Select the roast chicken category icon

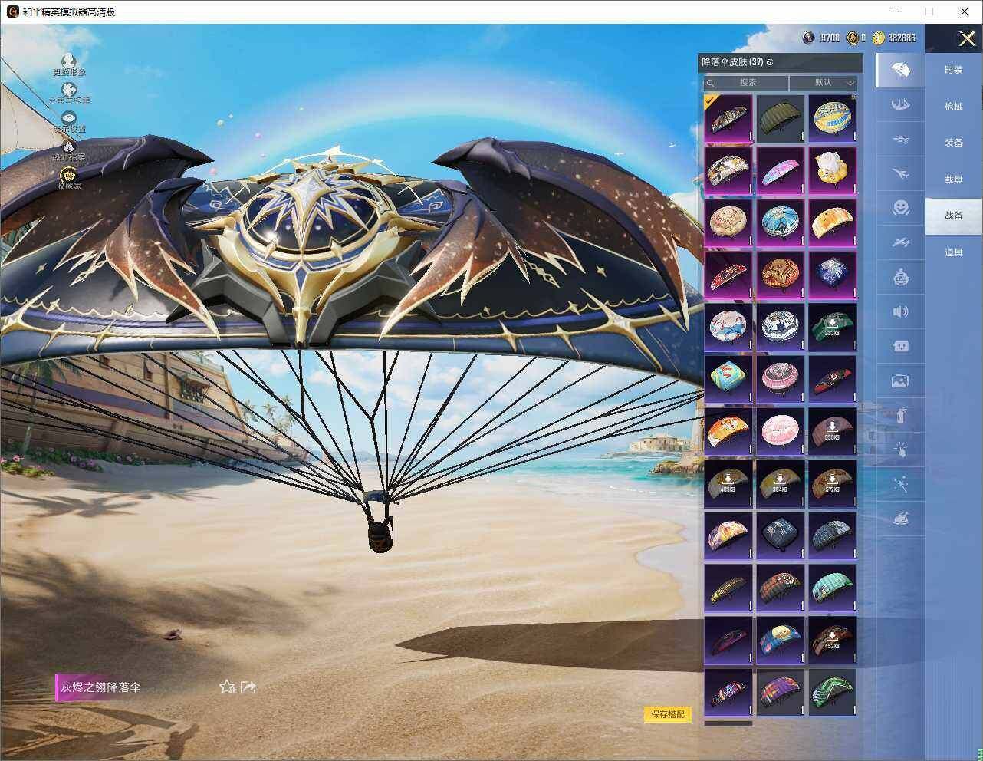point(901,519)
